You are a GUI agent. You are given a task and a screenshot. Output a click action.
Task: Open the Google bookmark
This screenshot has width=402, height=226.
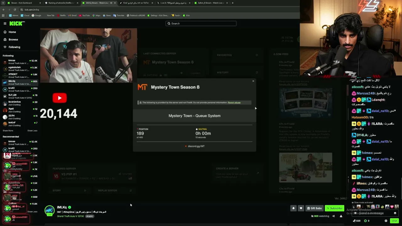tap(36, 15)
